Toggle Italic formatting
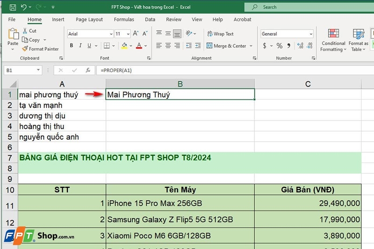 (x=80, y=45)
